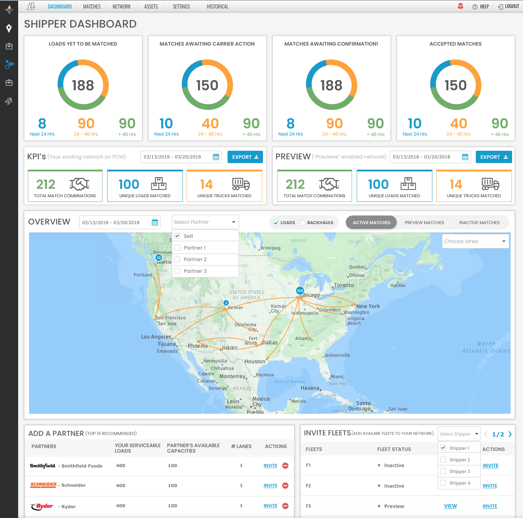523x518 pixels.
Task: Open the Choose lanes dropdown
Action: (475, 241)
